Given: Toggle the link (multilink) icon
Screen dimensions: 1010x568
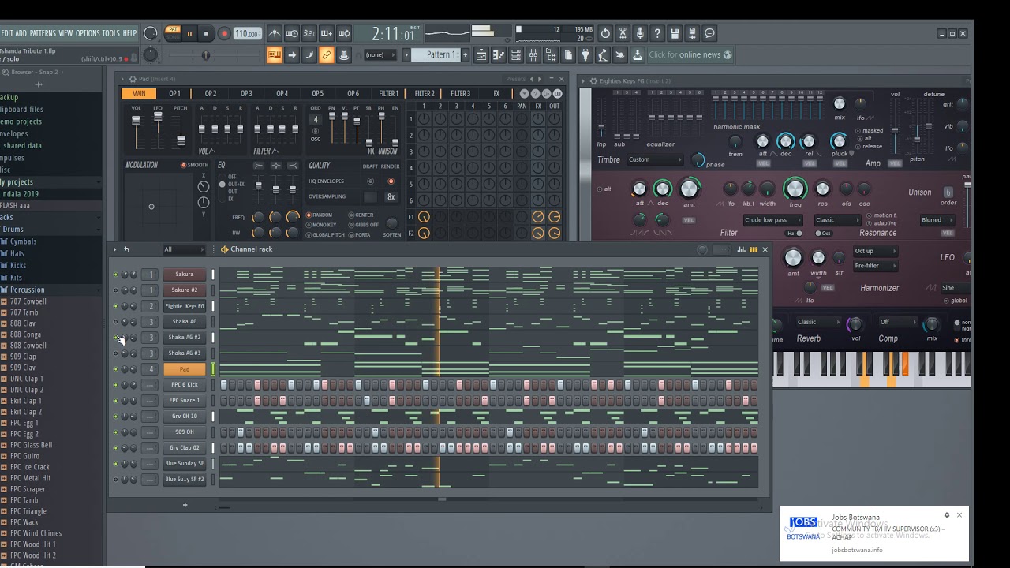Looking at the screenshot, I should pyautogui.click(x=327, y=54).
